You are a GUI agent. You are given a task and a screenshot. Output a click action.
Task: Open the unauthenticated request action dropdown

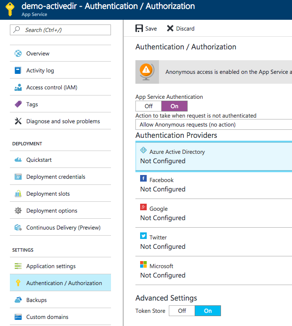coord(213,125)
